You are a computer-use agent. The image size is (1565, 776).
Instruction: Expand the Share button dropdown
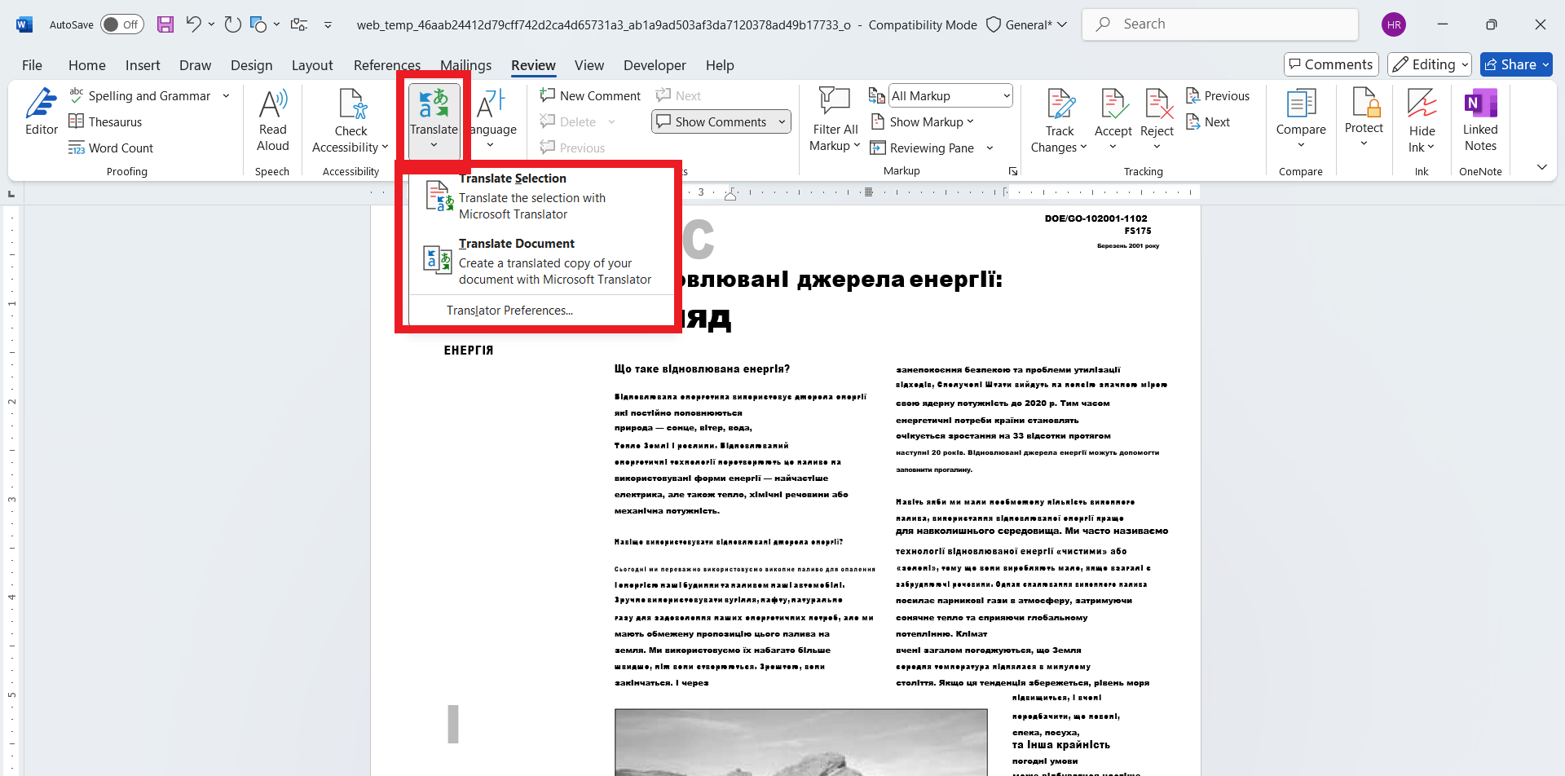tap(1545, 64)
